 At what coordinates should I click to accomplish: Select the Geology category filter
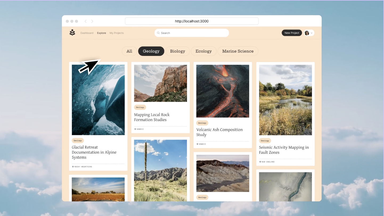151,51
